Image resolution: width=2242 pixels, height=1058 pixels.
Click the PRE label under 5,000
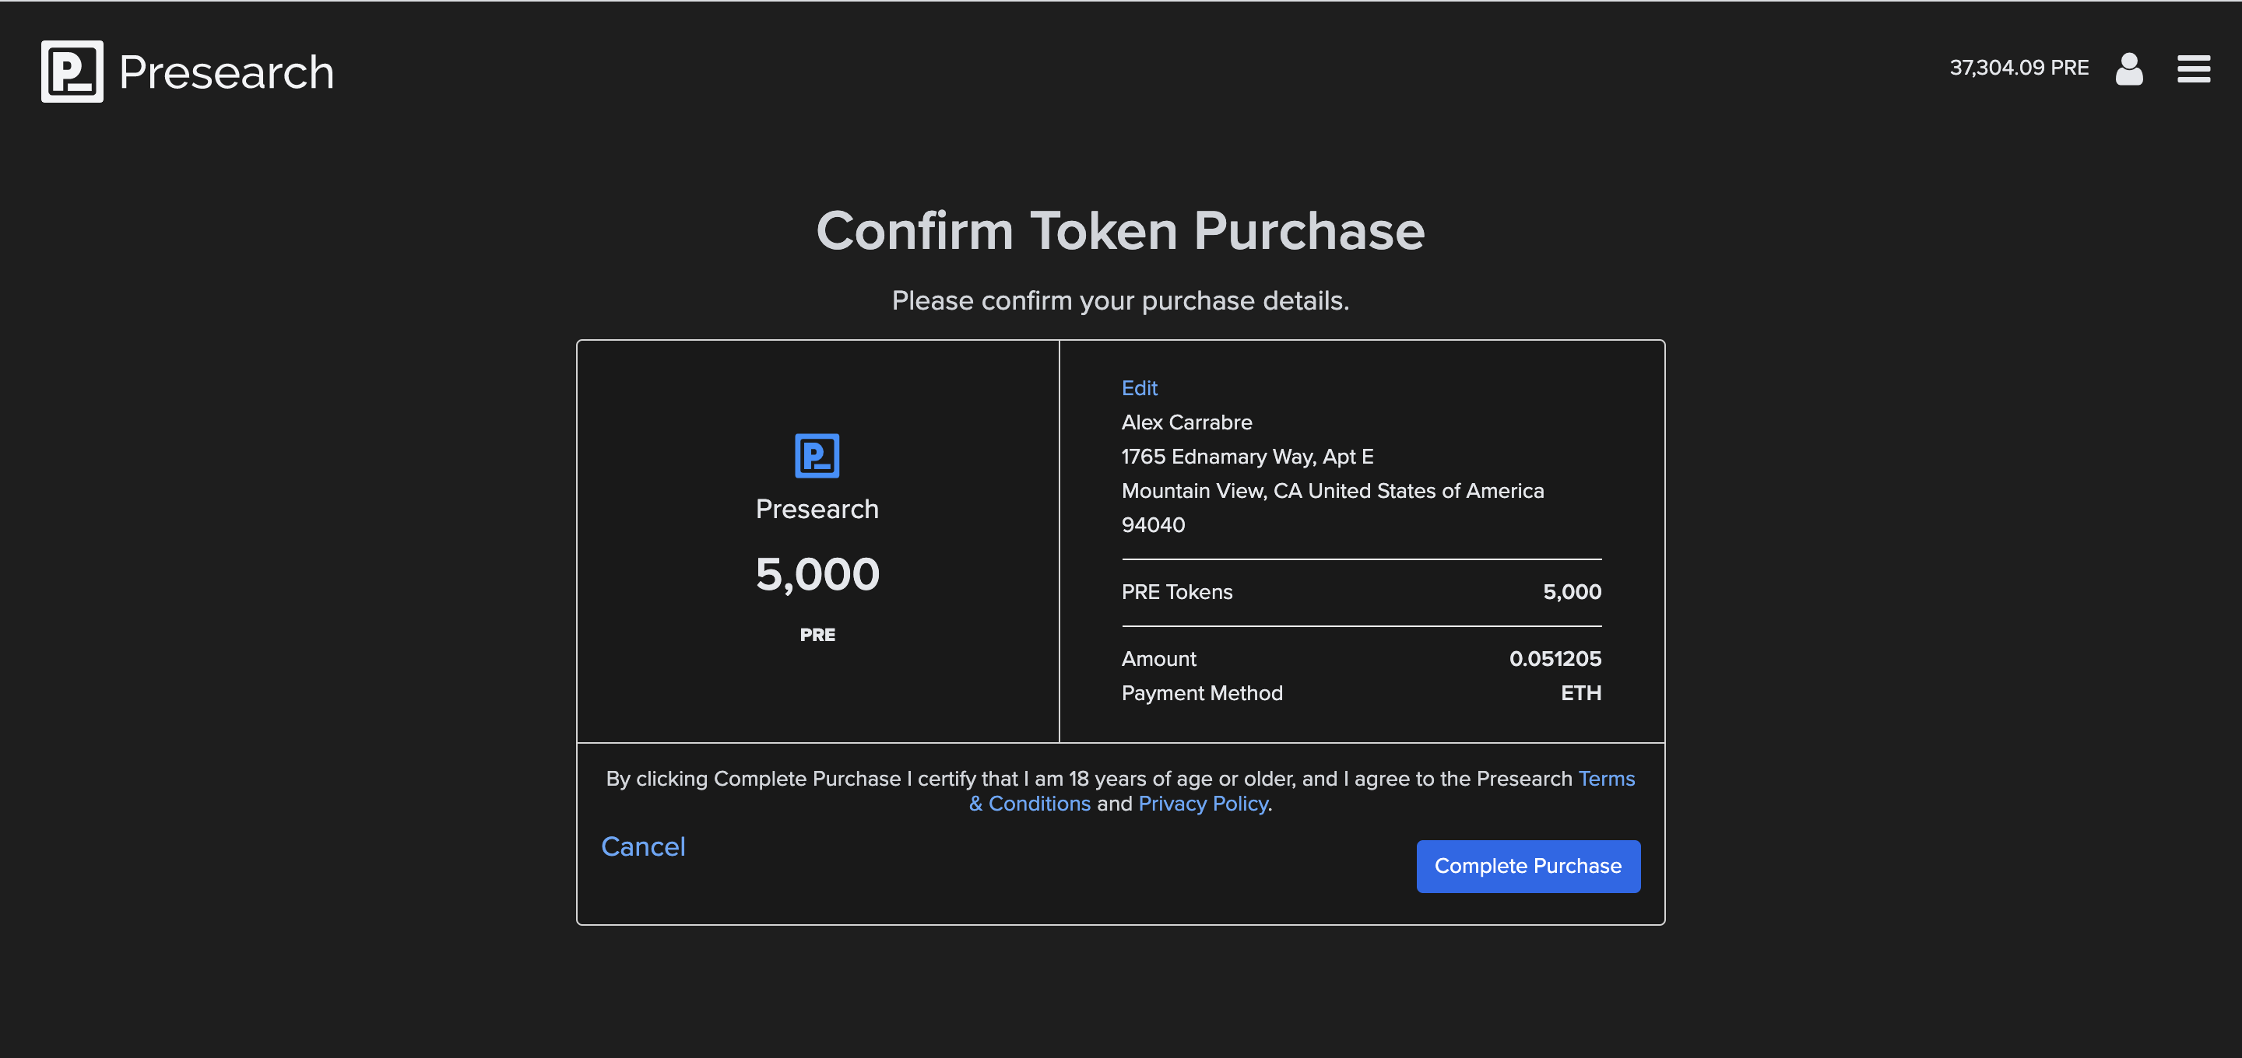pyautogui.click(x=817, y=635)
